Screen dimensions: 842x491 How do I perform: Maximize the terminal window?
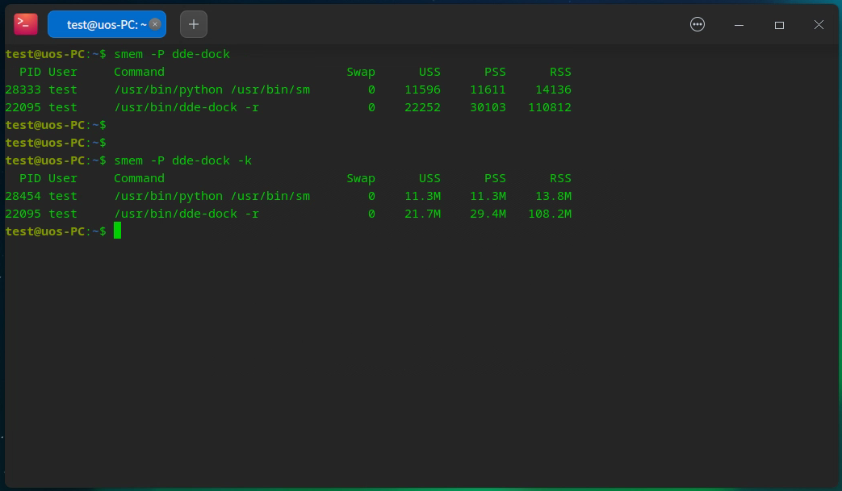tap(779, 25)
